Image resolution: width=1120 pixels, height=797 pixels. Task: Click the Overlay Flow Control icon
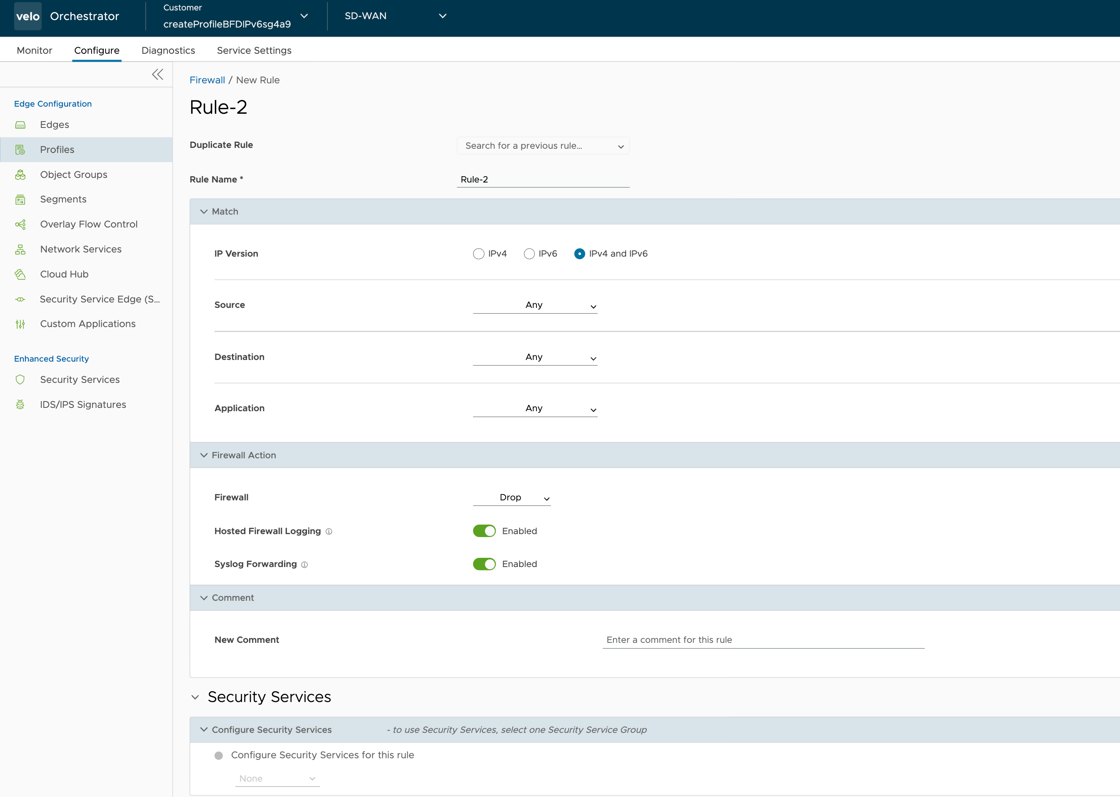click(20, 224)
